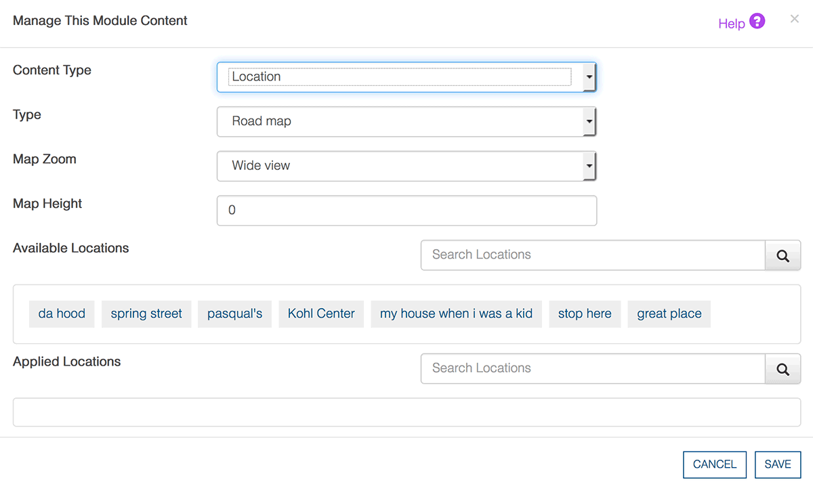Choose the "great place" location tag
The image size is (813, 503).
[x=669, y=314]
